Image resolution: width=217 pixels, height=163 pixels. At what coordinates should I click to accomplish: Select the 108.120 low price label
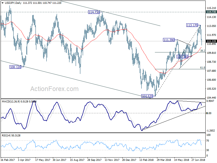click(15, 67)
